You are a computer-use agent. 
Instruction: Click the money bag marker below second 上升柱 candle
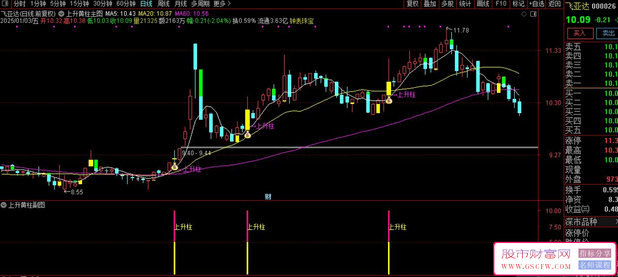pyautogui.click(x=247, y=135)
